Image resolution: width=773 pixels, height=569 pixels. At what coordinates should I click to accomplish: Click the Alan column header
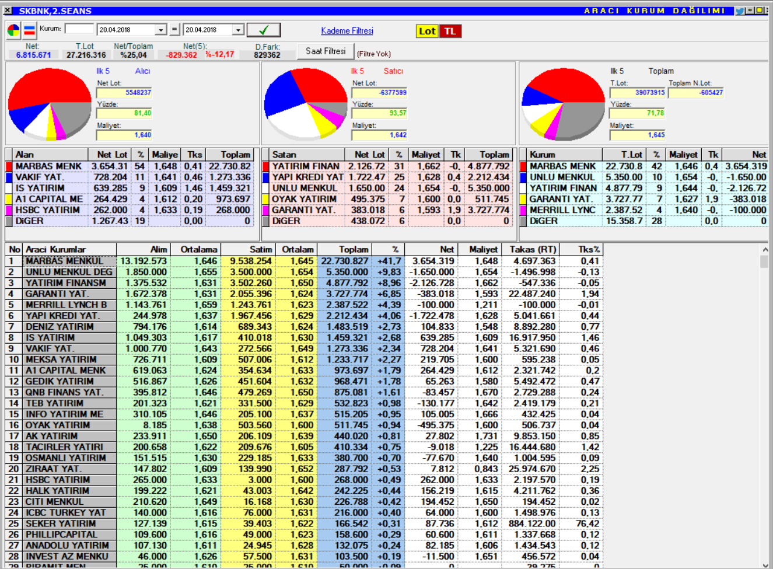pyautogui.click(x=50, y=155)
